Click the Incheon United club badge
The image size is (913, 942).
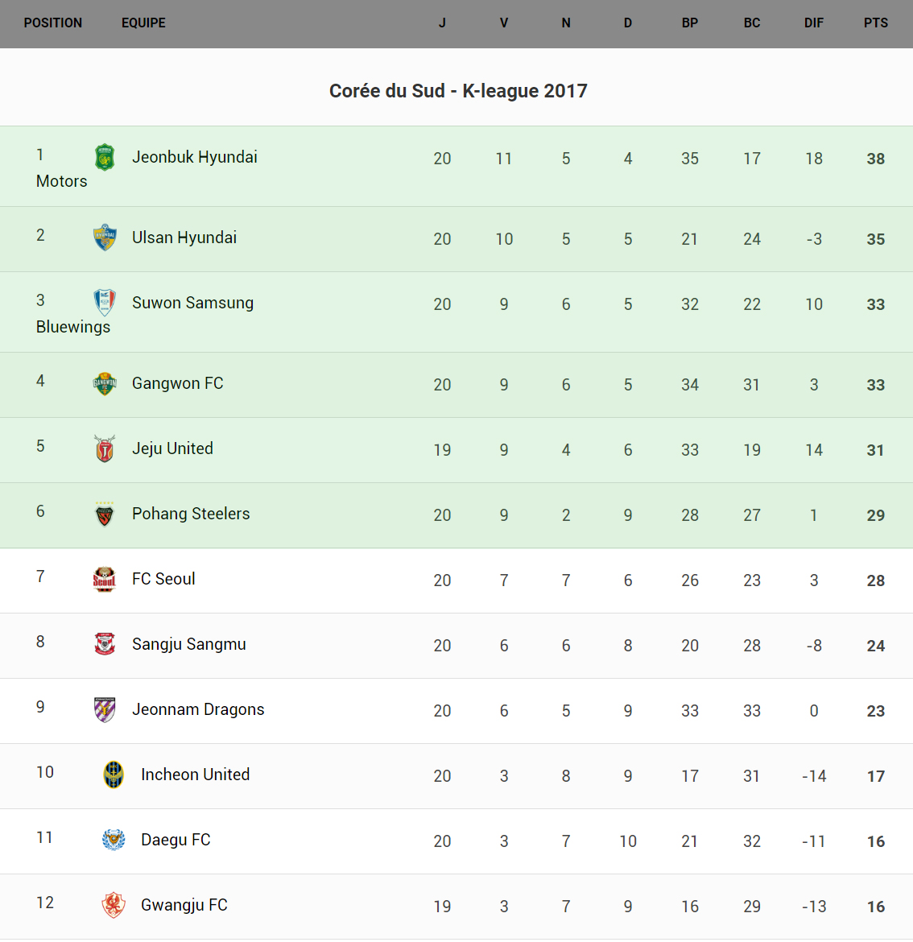pyautogui.click(x=114, y=775)
